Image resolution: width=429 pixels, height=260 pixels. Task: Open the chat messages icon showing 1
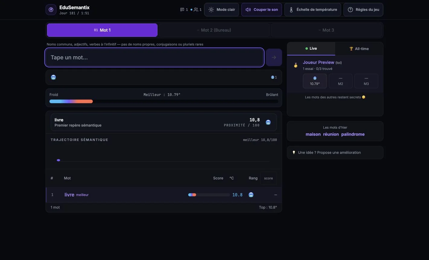182,10
